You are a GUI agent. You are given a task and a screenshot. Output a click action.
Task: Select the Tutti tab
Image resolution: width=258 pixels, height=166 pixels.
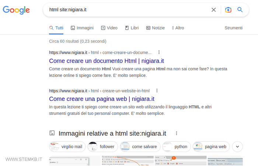click(x=56, y=28)
